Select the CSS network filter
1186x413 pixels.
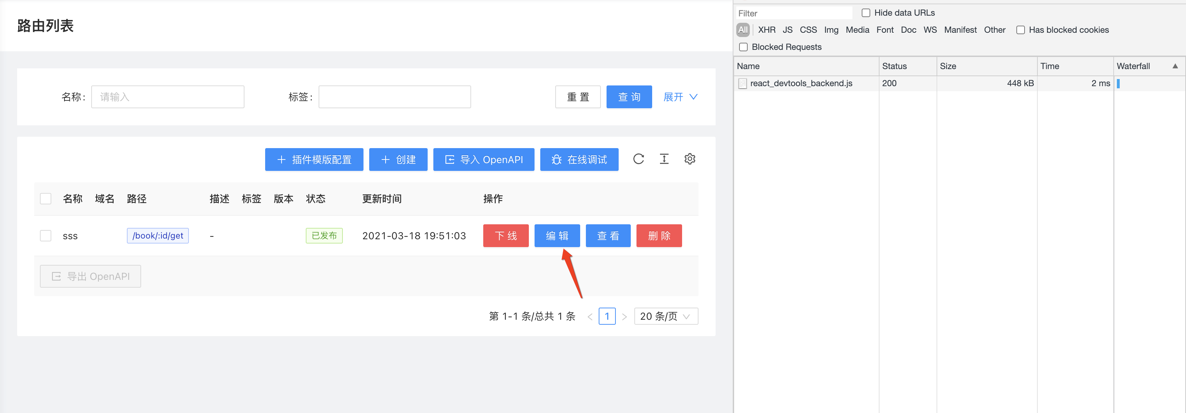click(808, 30)
